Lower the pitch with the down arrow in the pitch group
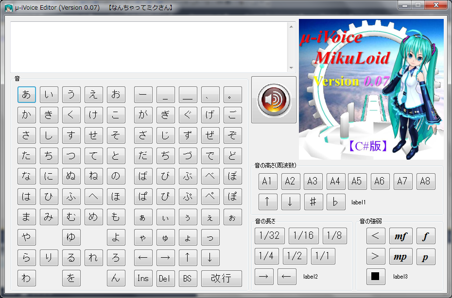The image size is (452, 298). click(x=291, y=202)
